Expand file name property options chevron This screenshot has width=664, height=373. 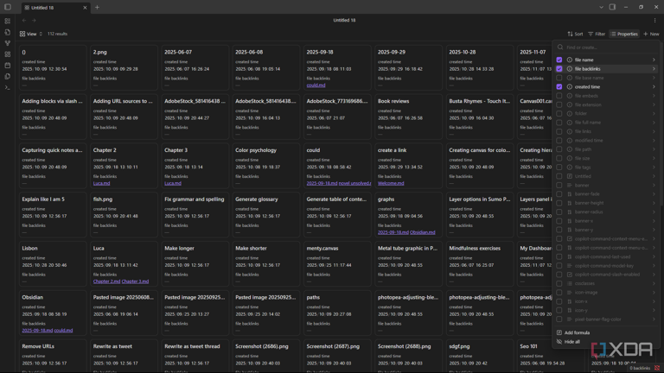pyautogui.click(x=654, y=60)
